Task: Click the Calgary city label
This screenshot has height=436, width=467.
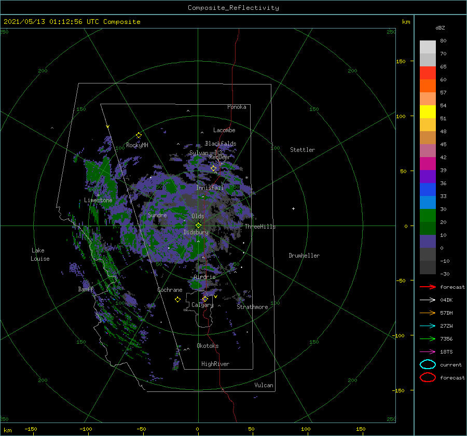Action: [202, 305]
